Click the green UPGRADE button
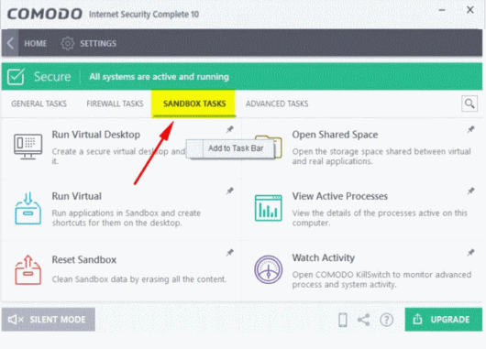 [444, 320]
